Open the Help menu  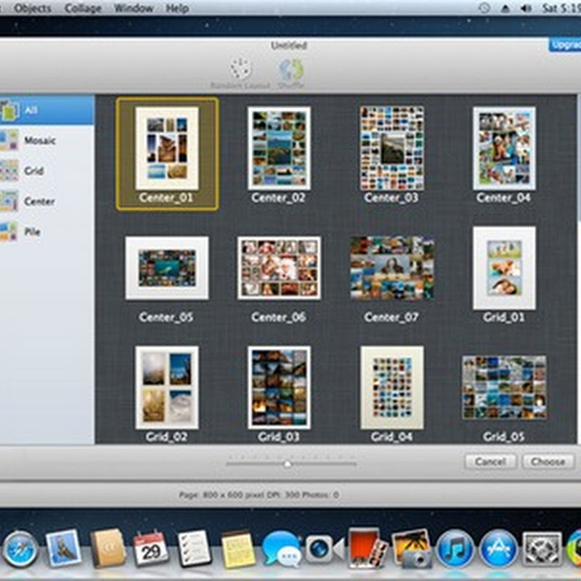tap(176, 9)
